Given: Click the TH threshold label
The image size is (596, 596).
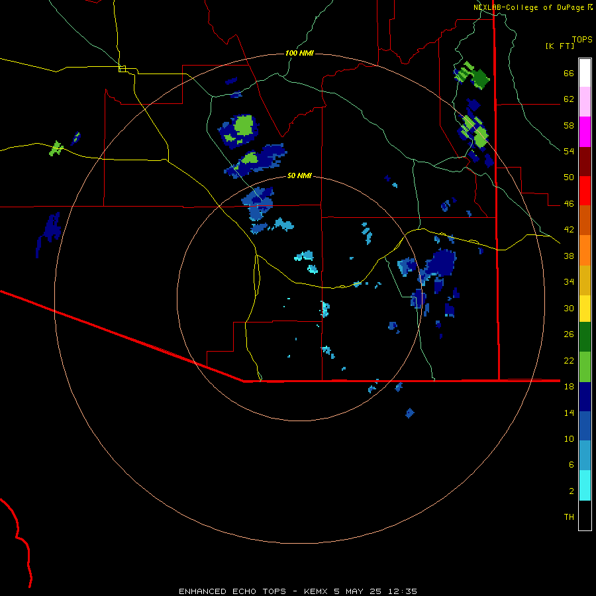Looking at the screenshot, I should click(x=569, y=517).
